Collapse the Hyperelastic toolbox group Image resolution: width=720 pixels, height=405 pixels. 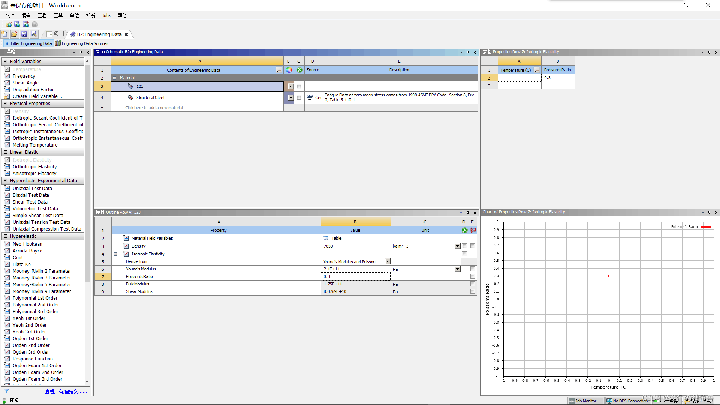(x=6, y=236)
